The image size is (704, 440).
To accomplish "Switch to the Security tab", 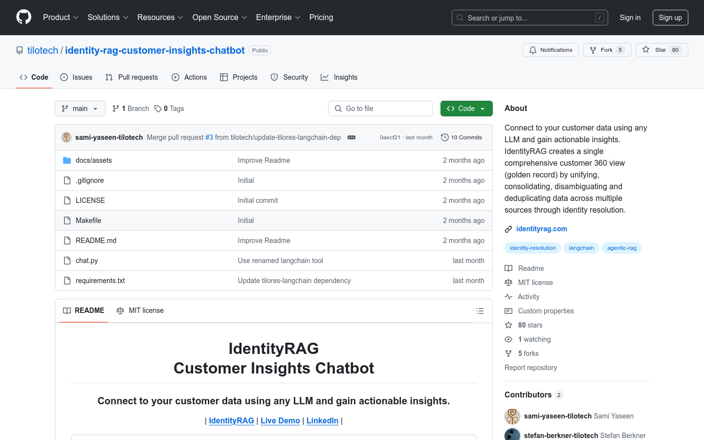I will [289, 77].
